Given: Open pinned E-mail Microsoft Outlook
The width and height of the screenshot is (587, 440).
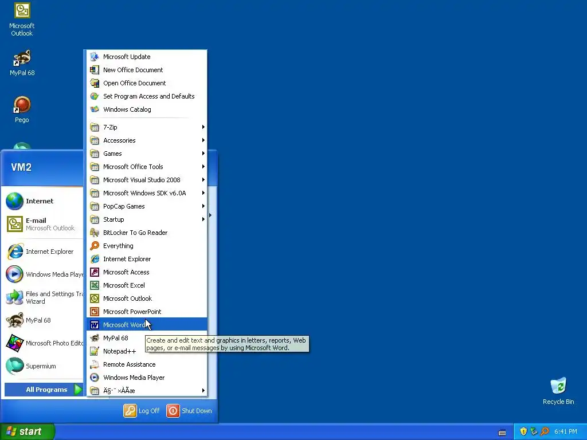Looking at the screenshot, I should pyautogui.click(x=44, y=224).
